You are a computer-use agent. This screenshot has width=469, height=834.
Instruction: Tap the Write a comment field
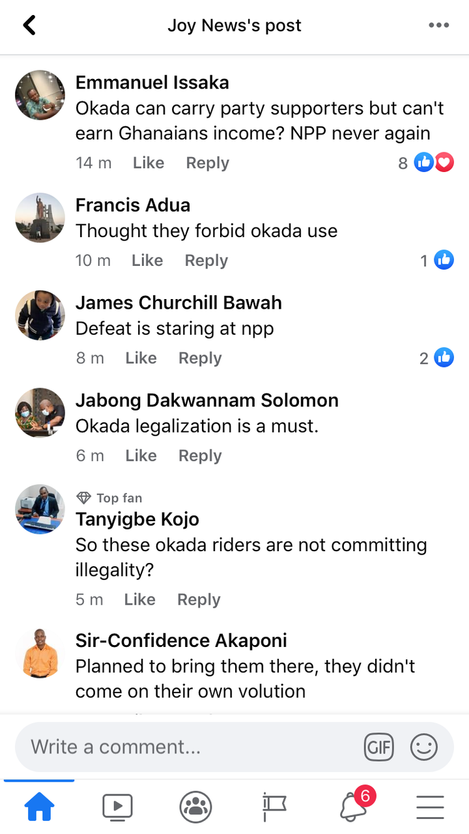click(189, 747)
